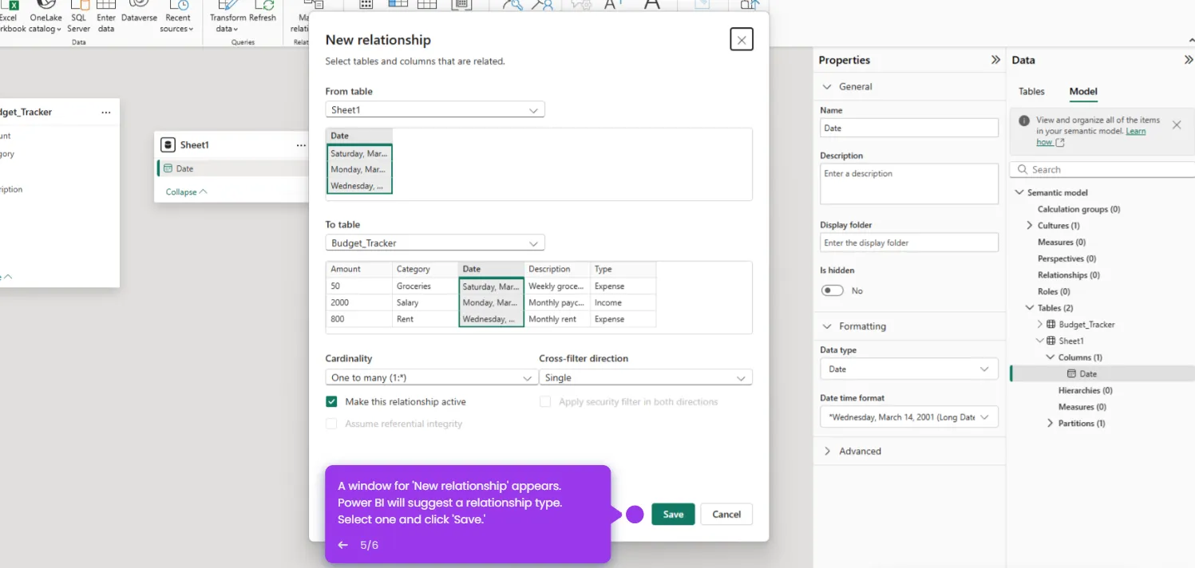Click the Description text box
Image resolution: width=1195 pixels, height=568 pixels.
909,183
